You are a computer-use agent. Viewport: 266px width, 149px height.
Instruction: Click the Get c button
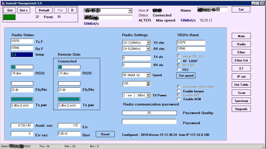pos(24,10)
